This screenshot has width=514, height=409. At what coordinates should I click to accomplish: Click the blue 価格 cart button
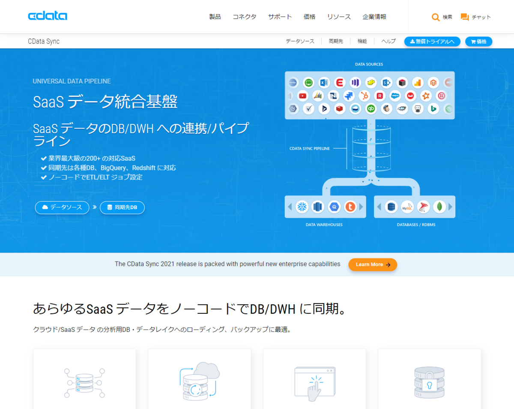point(479,42)
